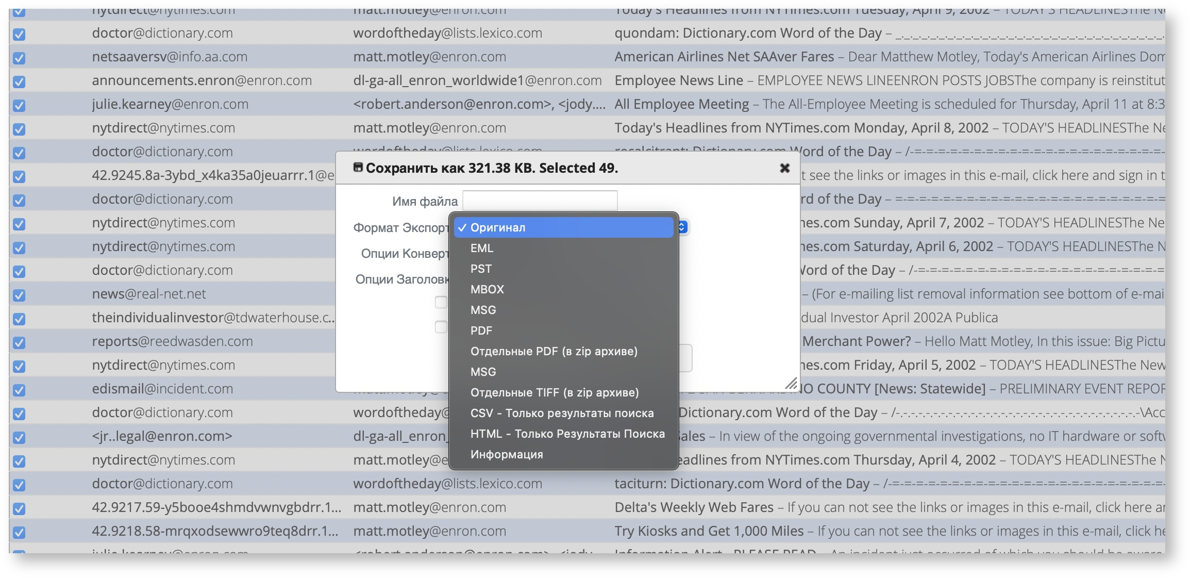Select the Информация option
The width and height of the screenshot is (1190, 578).
tap(507, 454)
